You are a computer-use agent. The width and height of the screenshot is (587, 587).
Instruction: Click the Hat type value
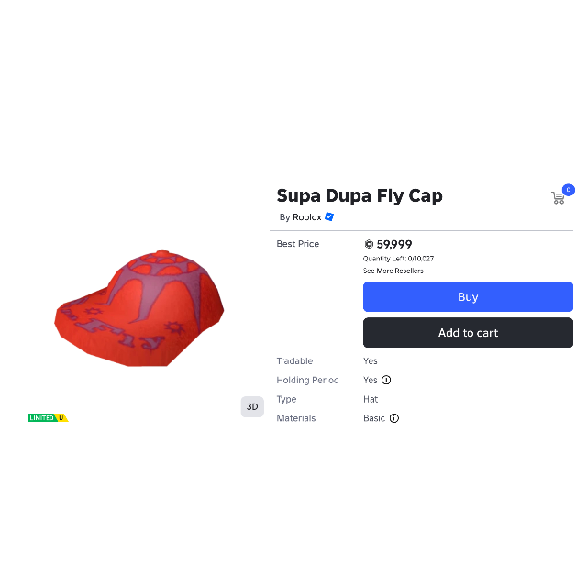click(371, 399)
